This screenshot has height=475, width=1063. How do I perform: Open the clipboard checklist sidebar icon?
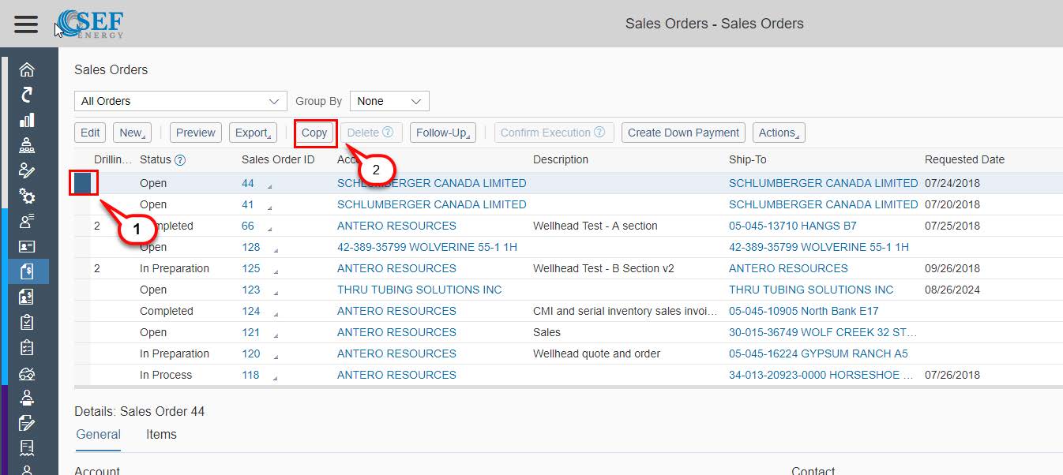point(27,347)
